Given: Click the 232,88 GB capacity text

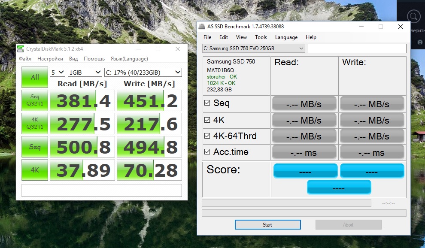Looking at the screenshot, I should 219,89.
